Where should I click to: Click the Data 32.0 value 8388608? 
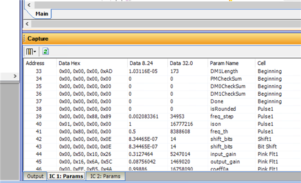(180, 131)
